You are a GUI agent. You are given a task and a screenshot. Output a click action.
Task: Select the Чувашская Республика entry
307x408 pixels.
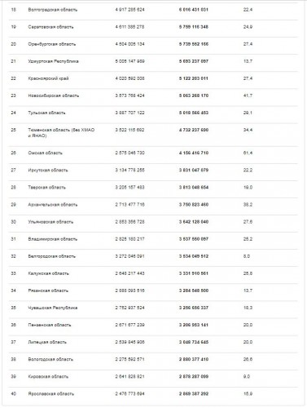pos(53,308)
